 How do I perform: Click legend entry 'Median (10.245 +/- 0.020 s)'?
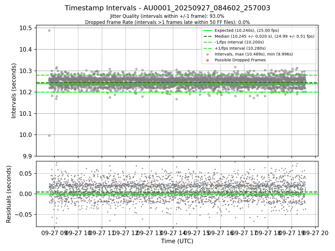coord(264,36)
